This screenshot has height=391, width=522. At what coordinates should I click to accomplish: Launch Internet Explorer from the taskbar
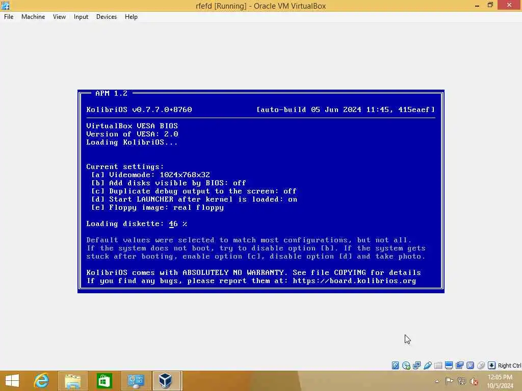42,381
